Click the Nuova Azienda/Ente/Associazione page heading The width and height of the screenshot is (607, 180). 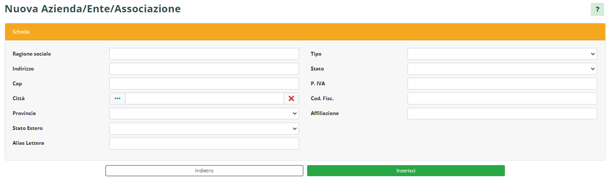click(93, 8)
